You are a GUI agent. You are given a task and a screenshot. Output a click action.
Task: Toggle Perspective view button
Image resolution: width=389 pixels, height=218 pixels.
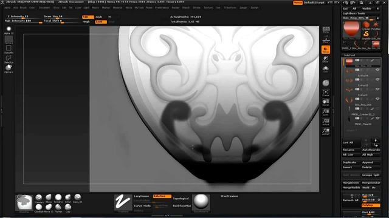326,30
